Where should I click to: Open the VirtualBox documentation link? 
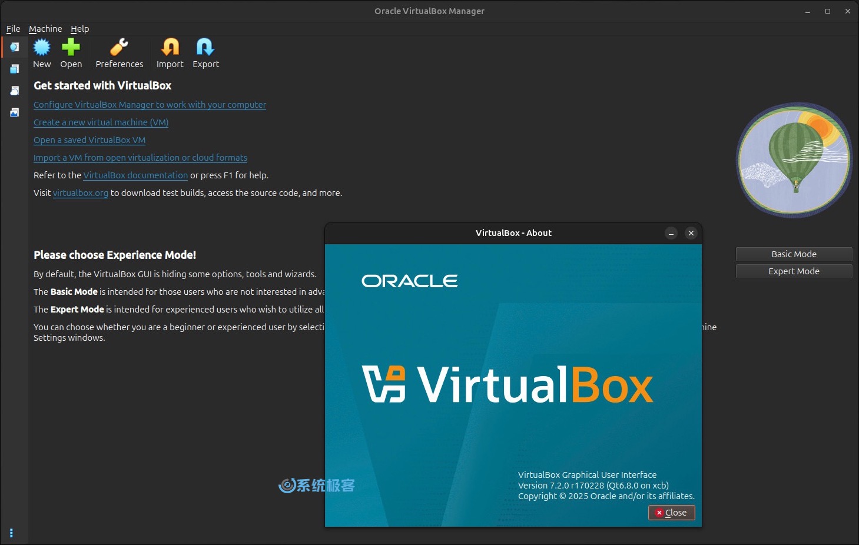pyautogui.click(x=135, y=175)
